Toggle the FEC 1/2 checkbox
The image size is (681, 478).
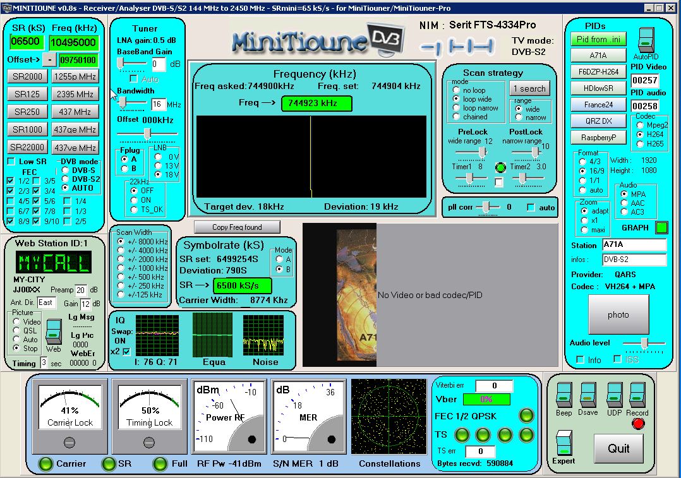(x=11, y=181)
